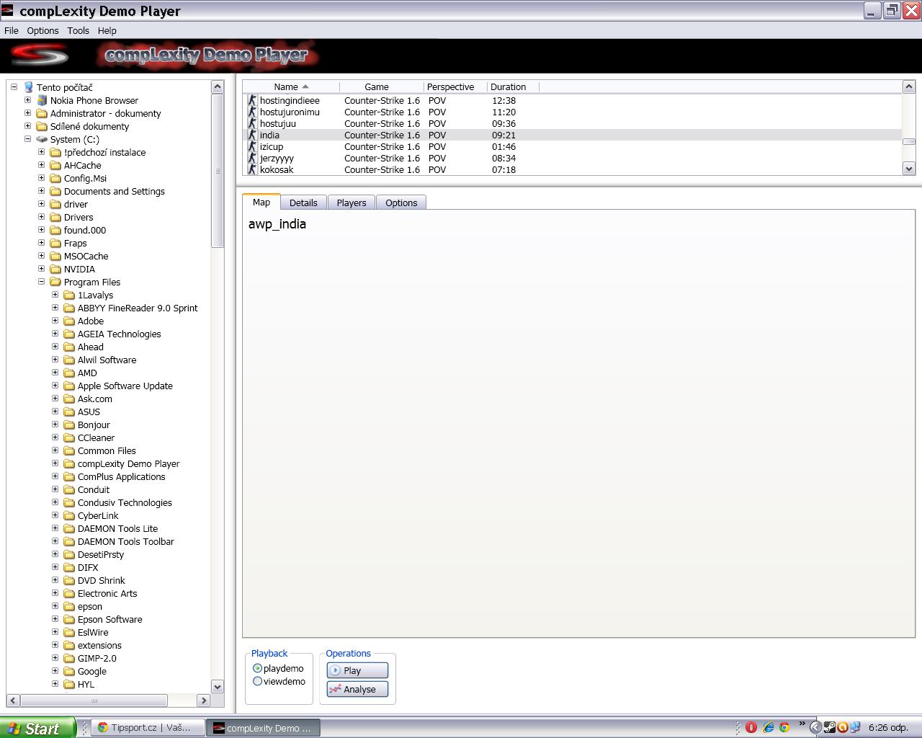Image resolution: width=922 pixels, height=738 pixels.
Task: Open the File menu
Action: coord(12,30)
